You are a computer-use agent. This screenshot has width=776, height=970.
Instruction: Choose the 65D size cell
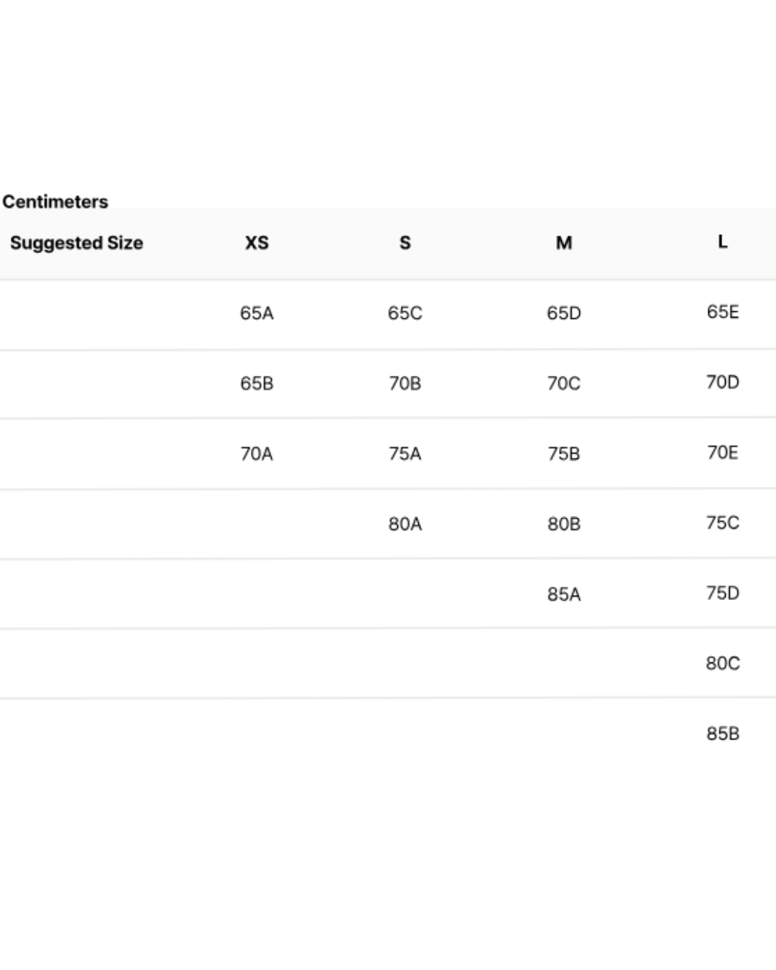pos(564,313)
